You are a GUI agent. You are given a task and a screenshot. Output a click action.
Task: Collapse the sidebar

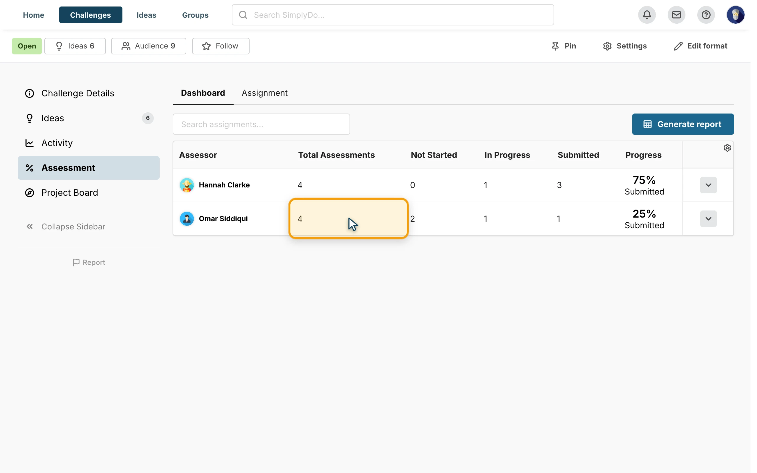(x=65, y=226)
